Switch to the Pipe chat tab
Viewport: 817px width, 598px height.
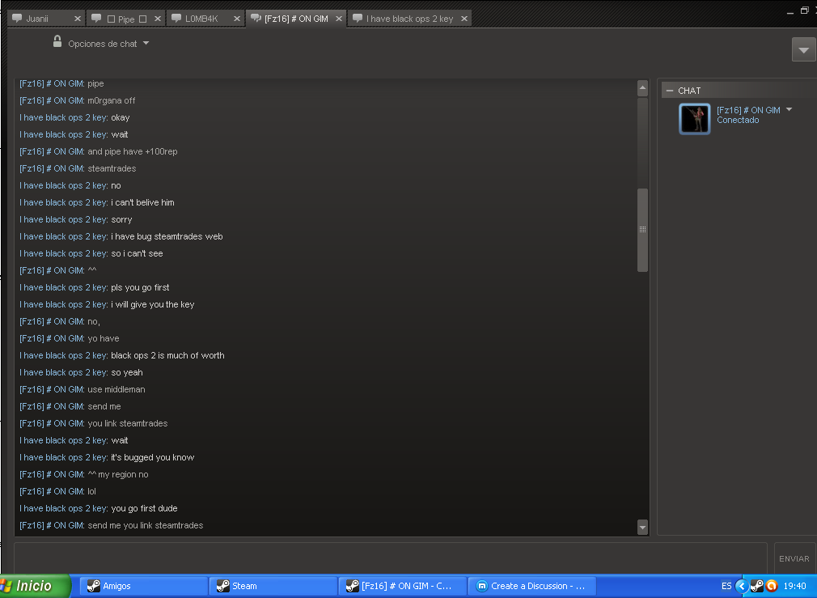127,19
